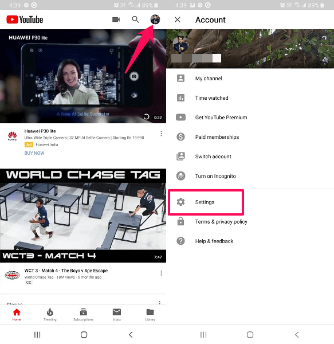Tap the Switch account icon

pyautogui.click(x=180, y=157)
